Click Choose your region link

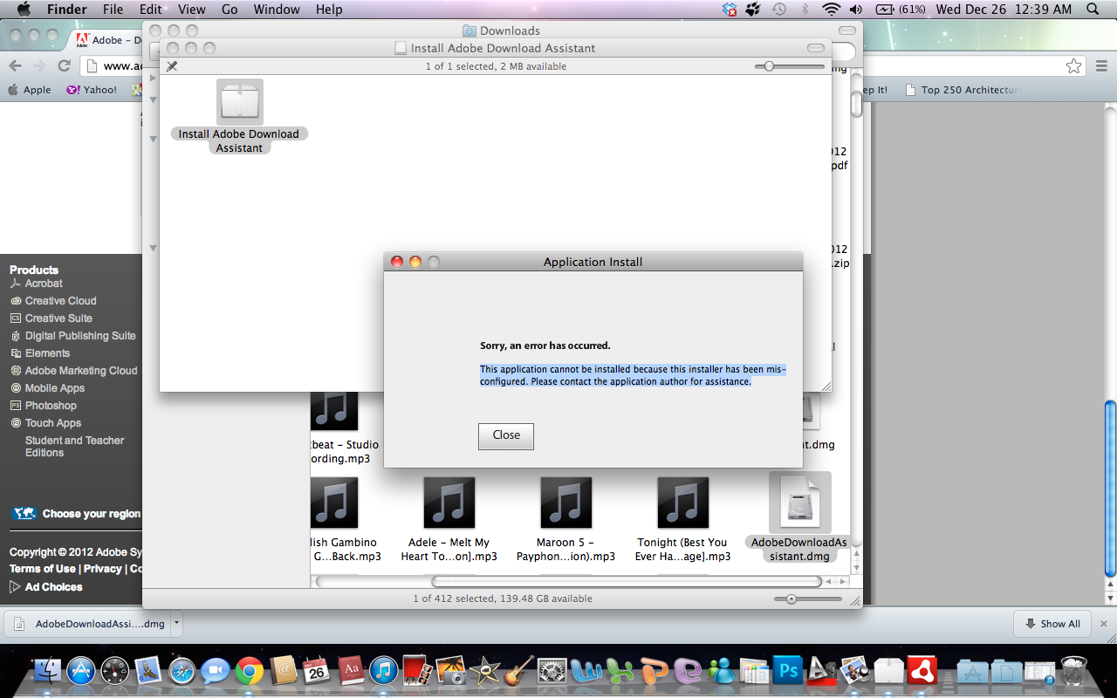pos(92,514)
